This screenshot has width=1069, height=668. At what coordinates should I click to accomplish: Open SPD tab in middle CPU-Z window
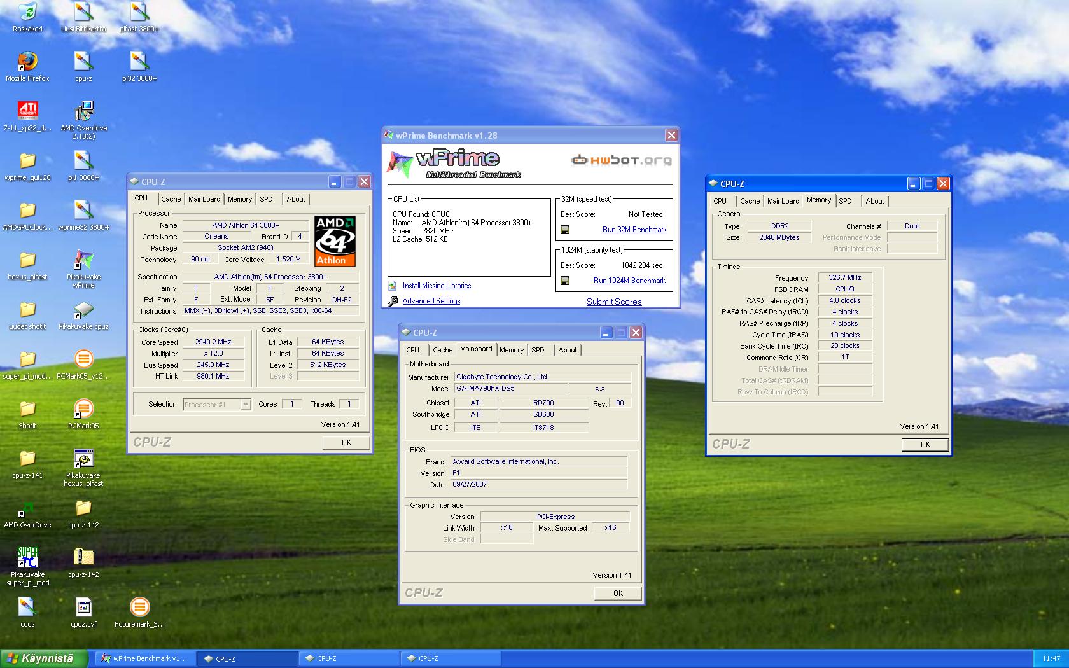(538, 350)
